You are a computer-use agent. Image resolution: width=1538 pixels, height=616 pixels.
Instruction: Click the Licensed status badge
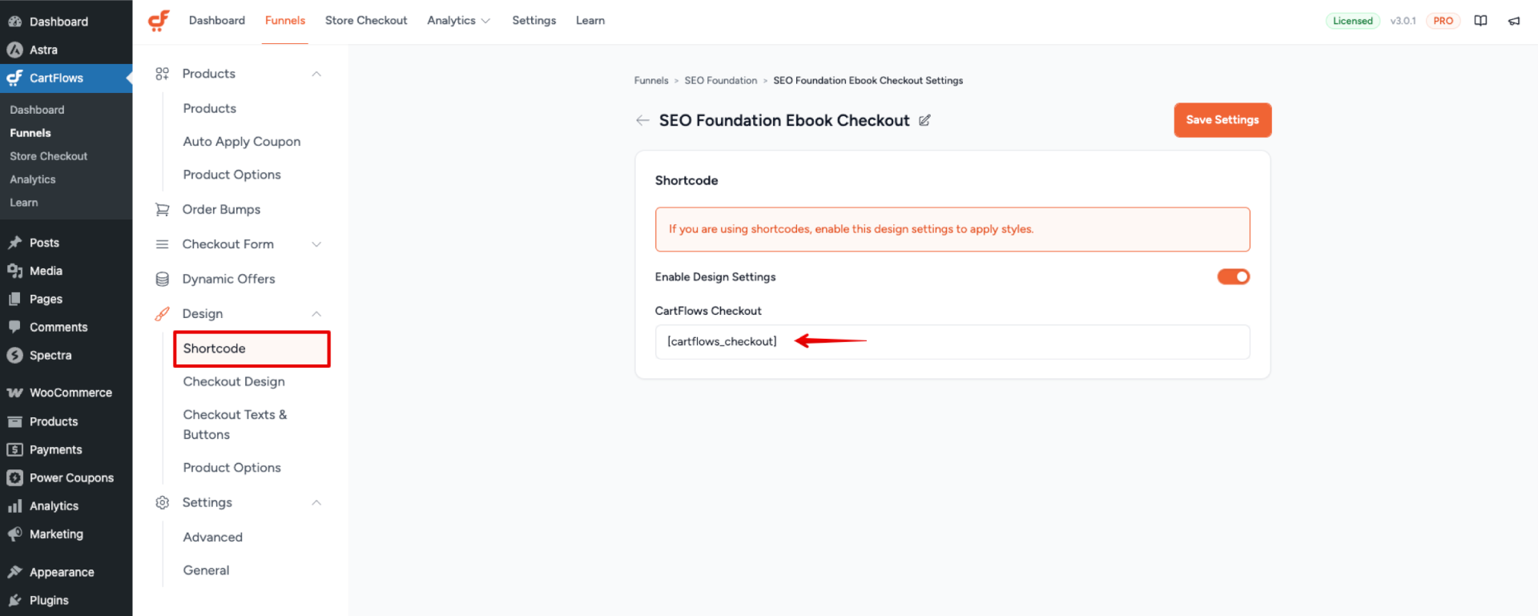point(1353,21)
